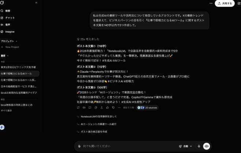Click the user prompt message bubble
This screenshot has height=153, width=241.
(150, 20)
